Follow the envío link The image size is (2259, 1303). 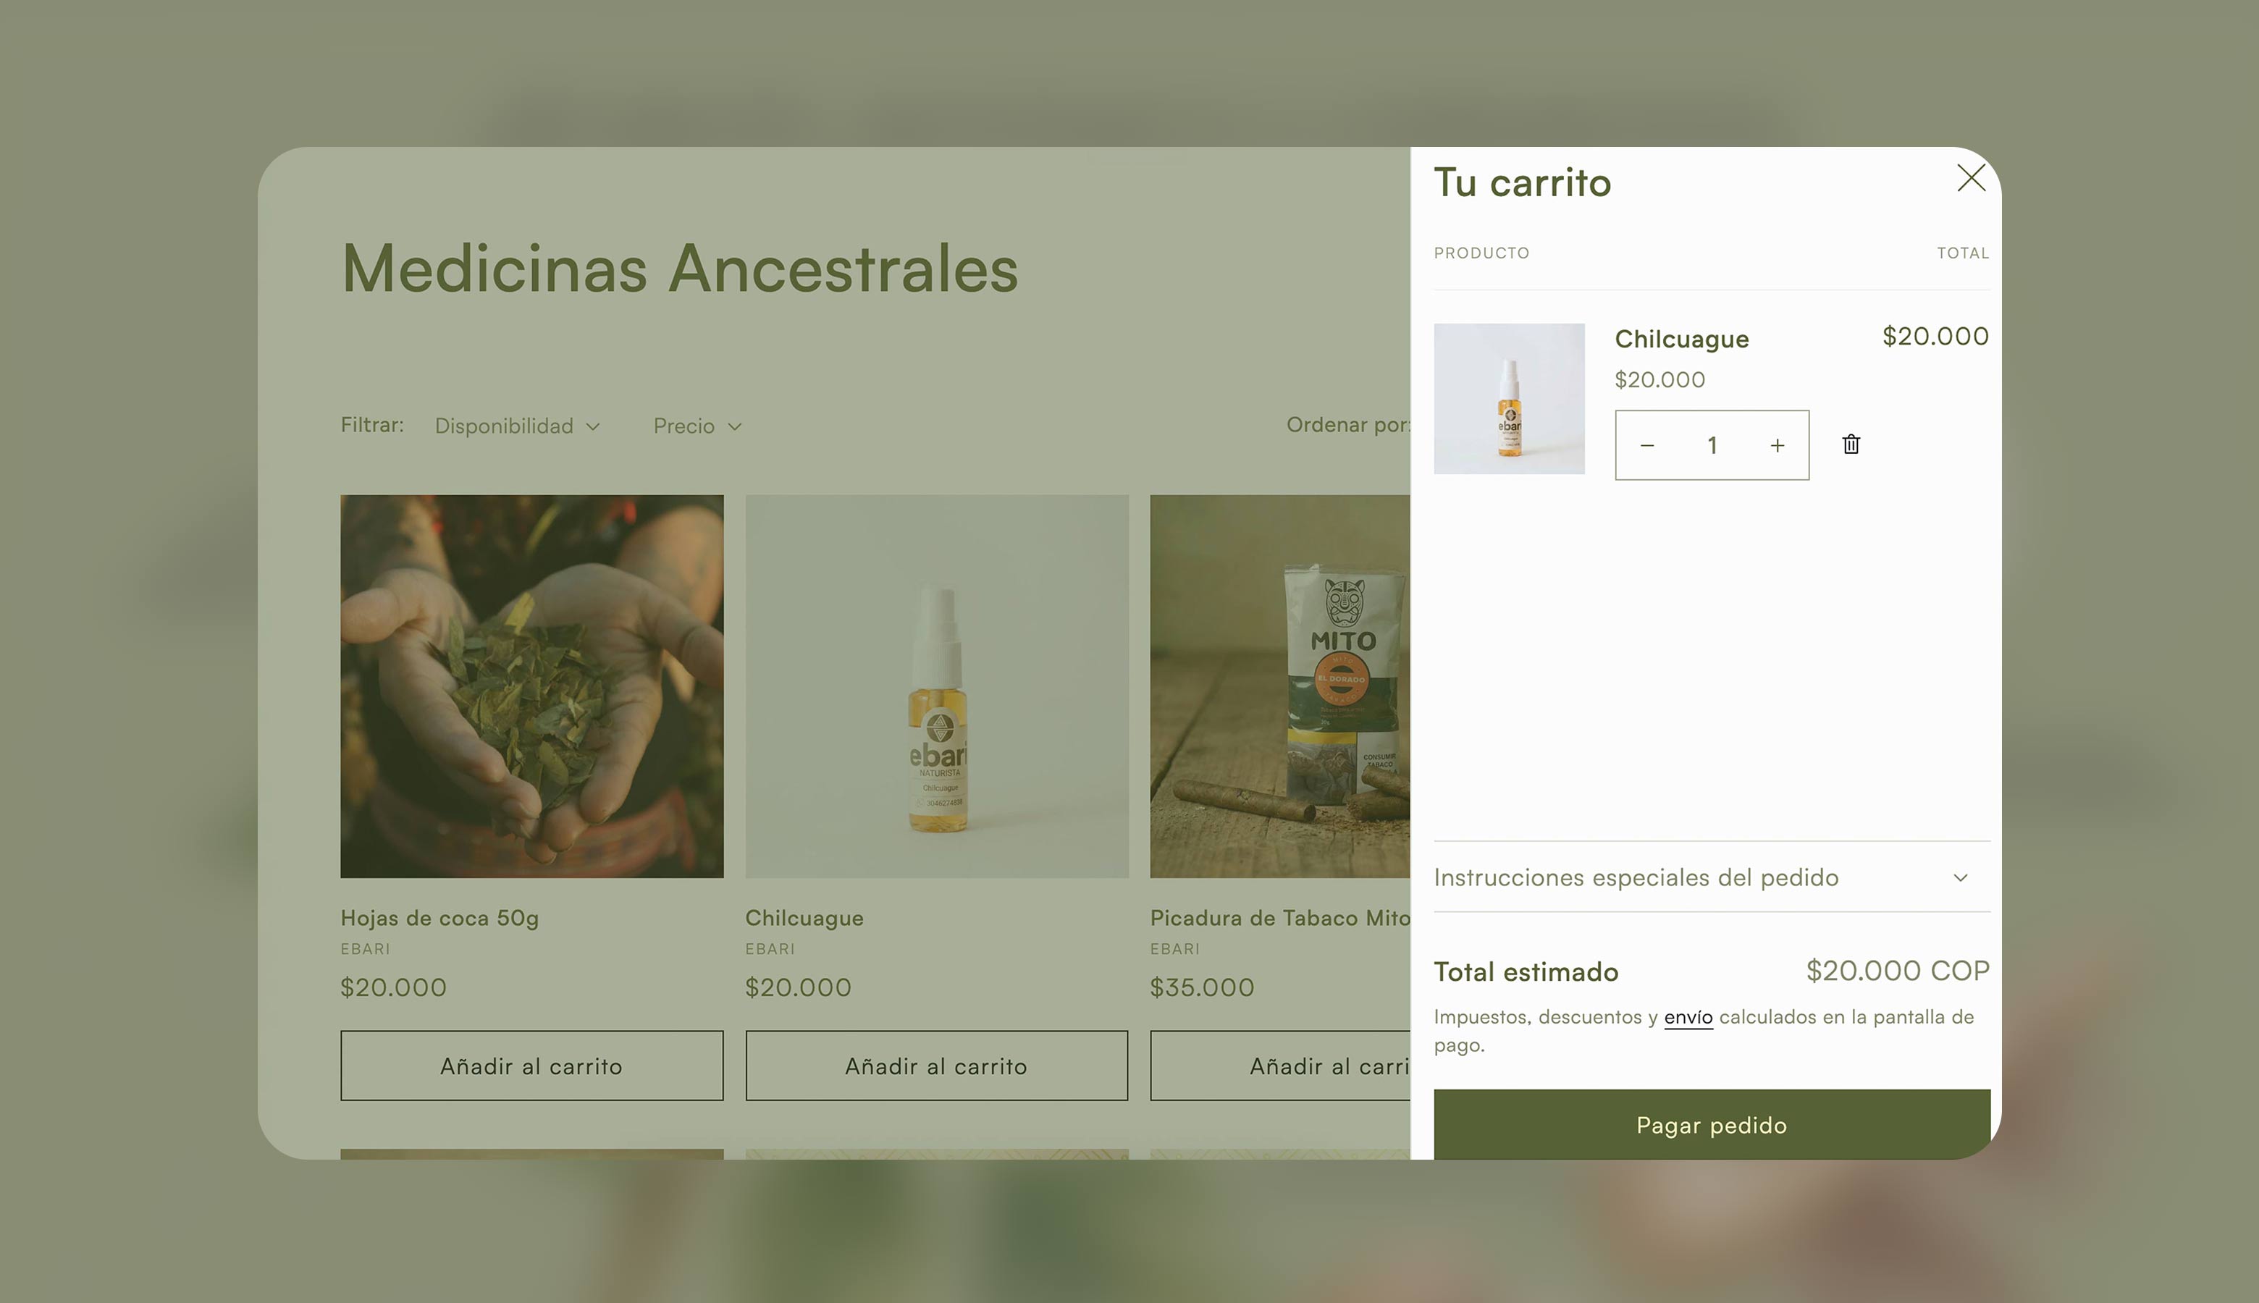coord(1688,1018)
